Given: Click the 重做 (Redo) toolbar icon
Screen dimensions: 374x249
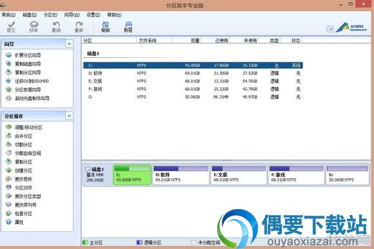Looking at the screenshot, I should pyautogui.click(x=79, y=26).
